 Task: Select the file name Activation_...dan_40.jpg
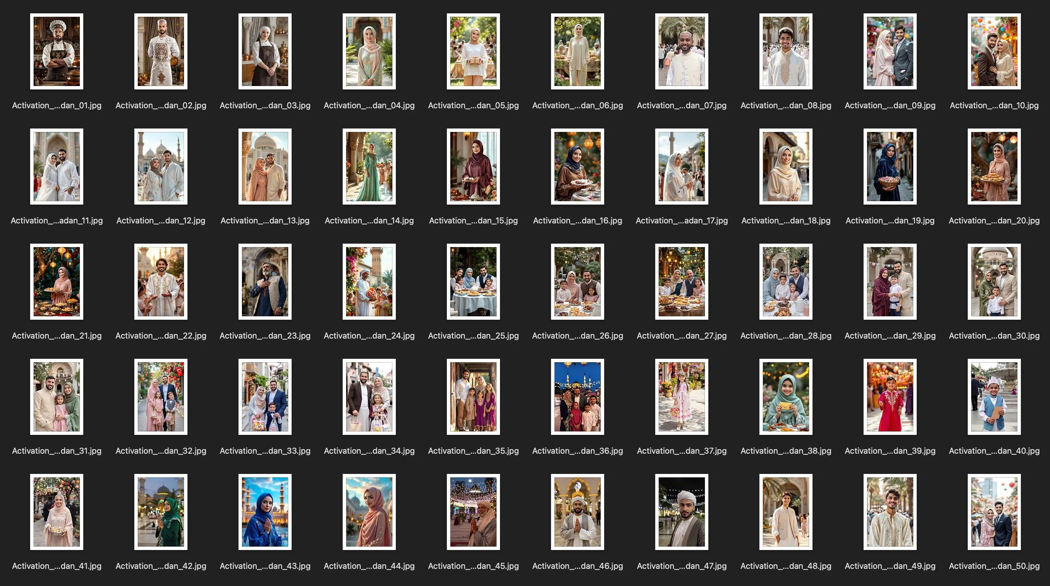(x=994, y=451)
